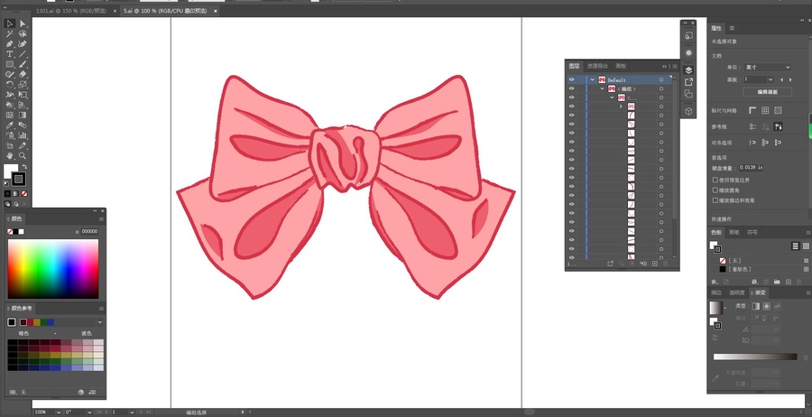Click the Layers panel vertical scrollbar

point(674,166)
